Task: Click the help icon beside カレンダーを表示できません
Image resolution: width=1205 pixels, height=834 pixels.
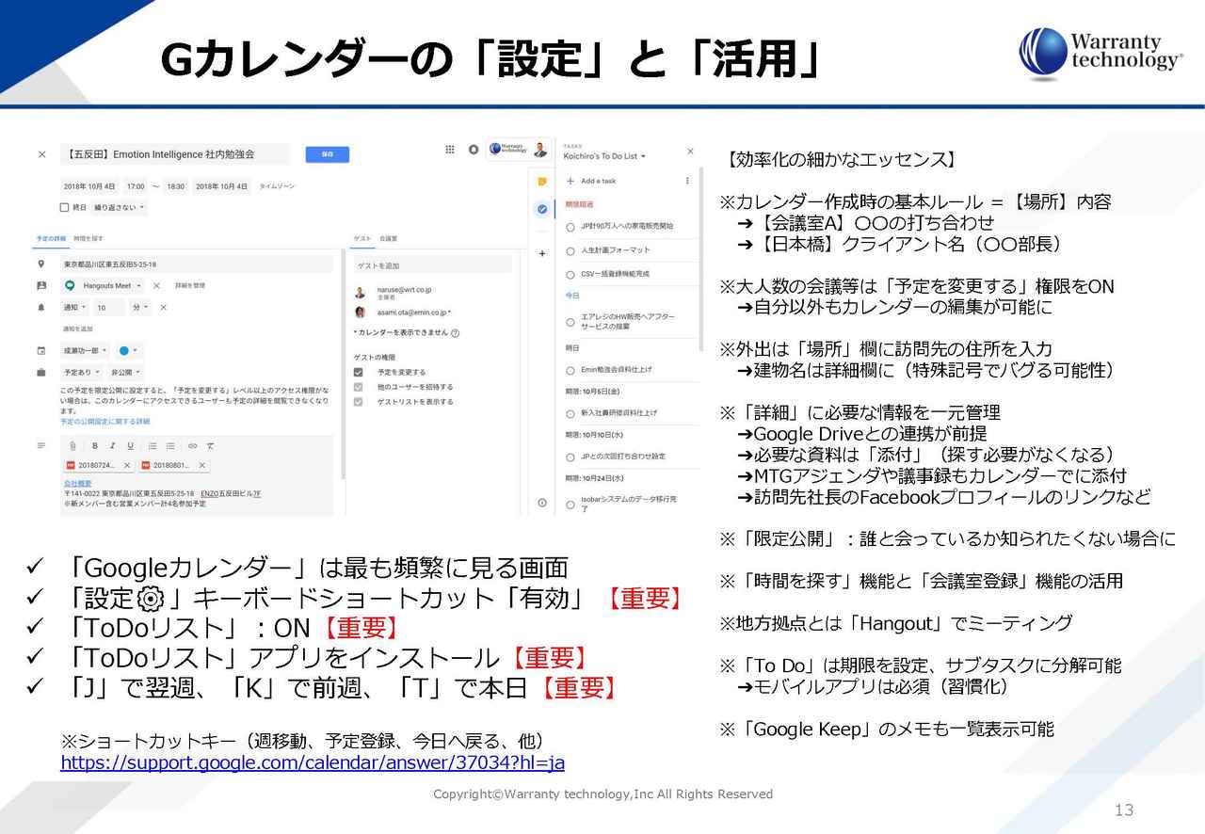Action: (456, 333)
